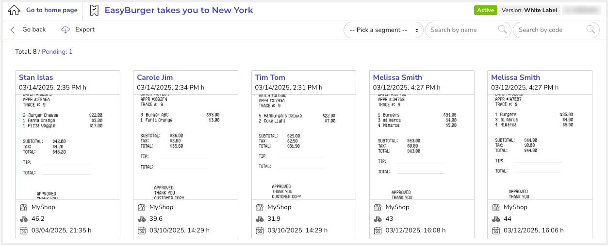Click the green Active status badge

(x=485, y=10)
